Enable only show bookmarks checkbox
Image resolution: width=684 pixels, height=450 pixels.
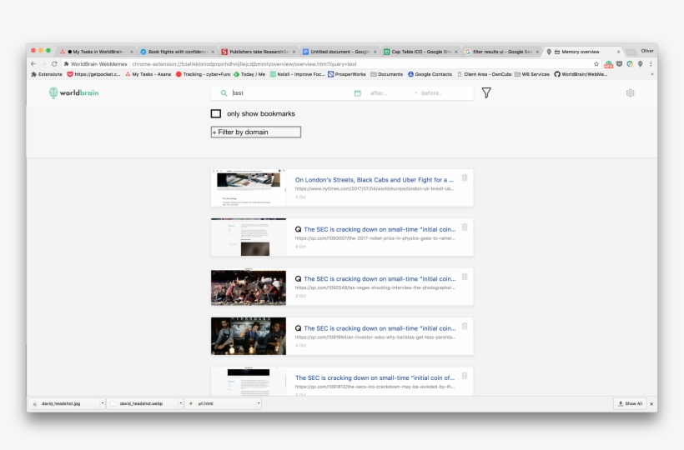[216, 113]
